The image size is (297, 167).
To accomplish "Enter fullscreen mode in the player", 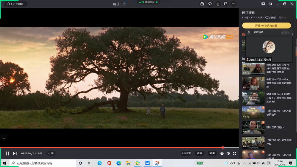I will tap(234, 153).
